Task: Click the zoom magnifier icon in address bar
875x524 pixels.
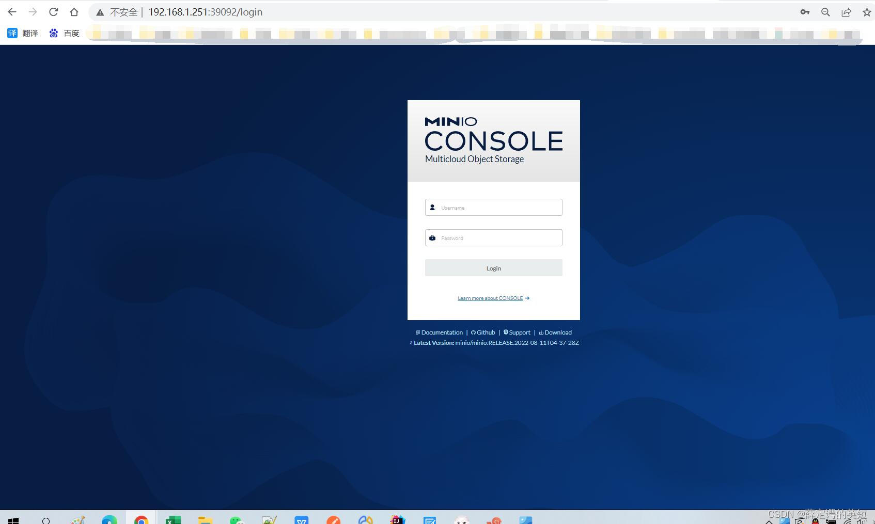Action: tap(825, 12)
